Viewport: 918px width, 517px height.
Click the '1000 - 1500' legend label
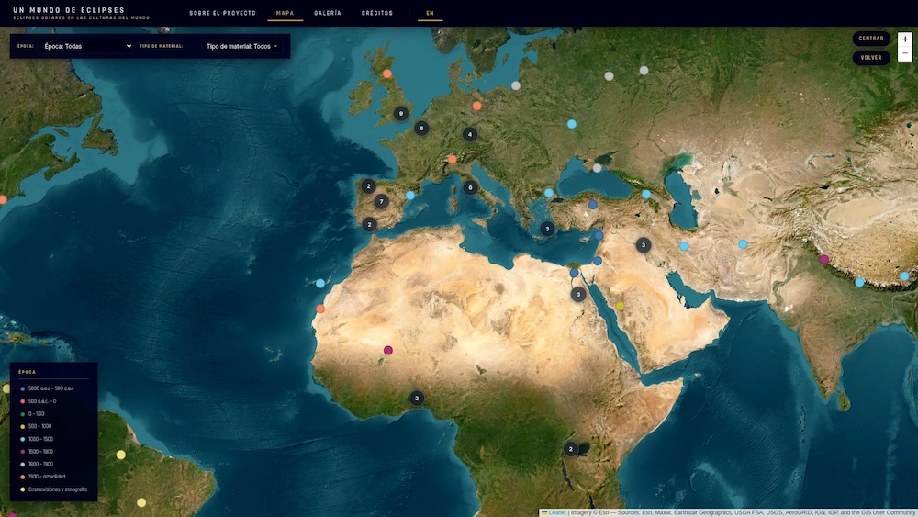[41, 439]
